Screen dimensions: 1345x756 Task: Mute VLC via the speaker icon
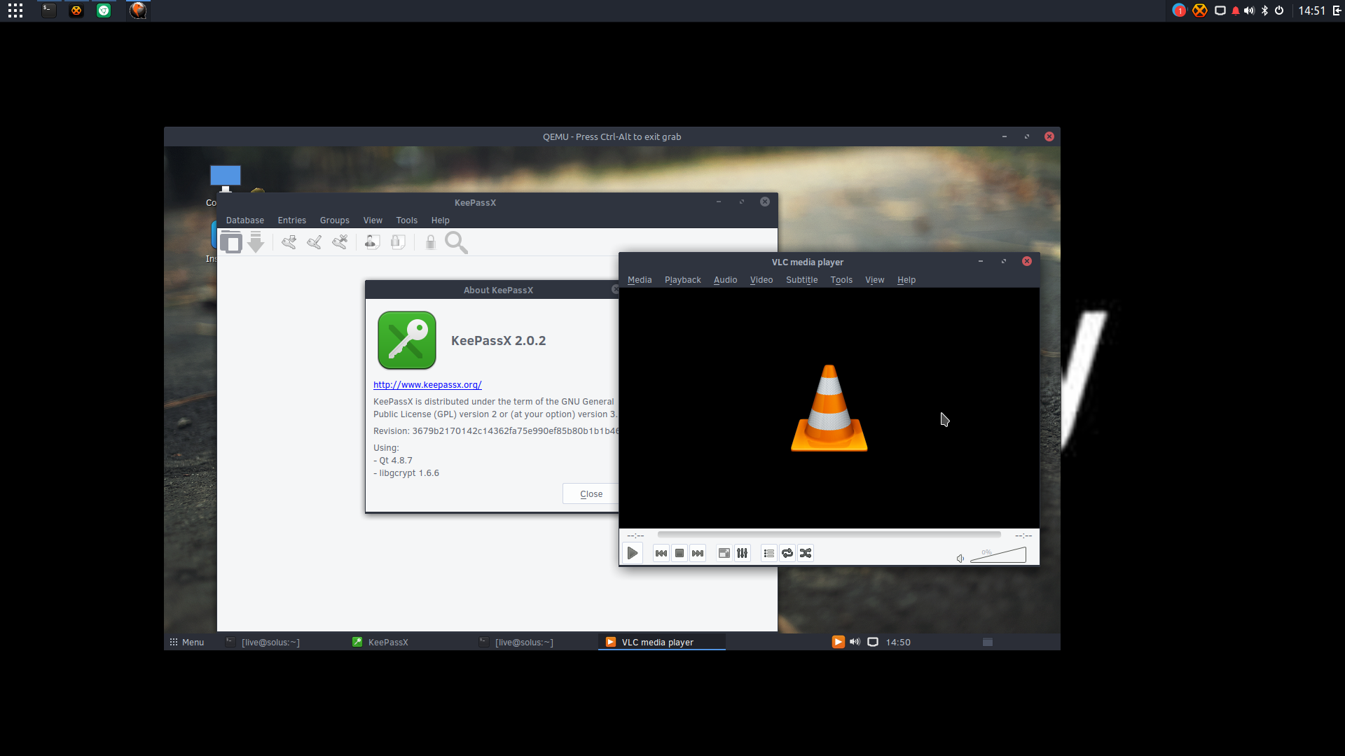click(960, 558)
